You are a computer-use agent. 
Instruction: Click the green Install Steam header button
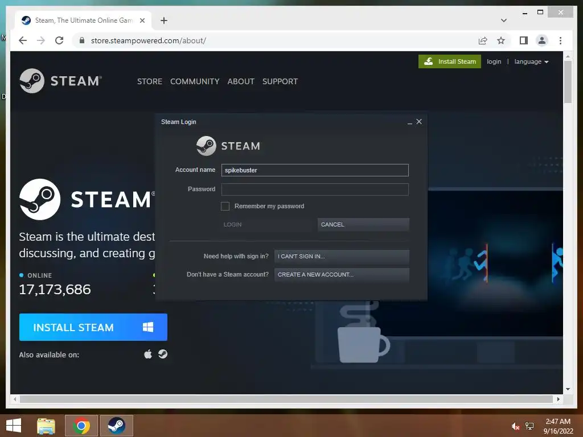point(450,61)
